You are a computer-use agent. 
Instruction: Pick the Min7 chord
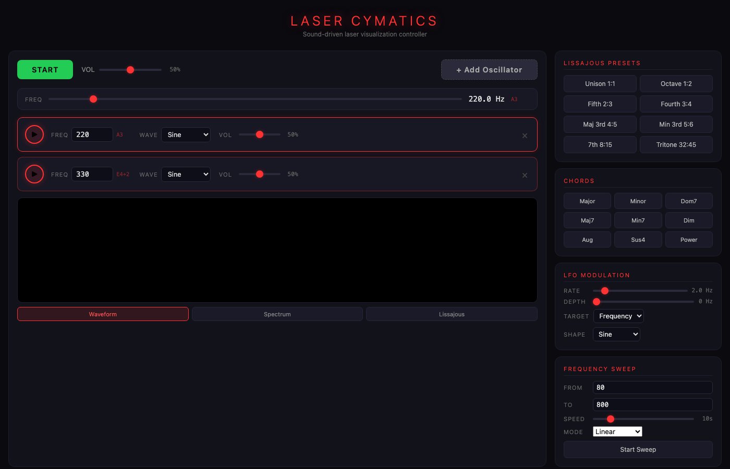click(638, 220)
